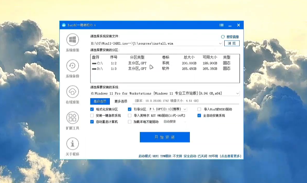This screenshot has width=307, height=183.
Task: Click the 265.45GB total size cell
Action: pyautogui.click(x=189, y=69)
